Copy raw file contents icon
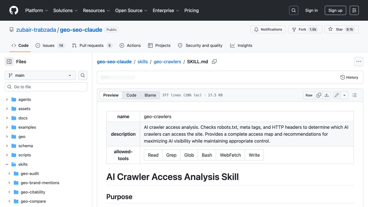Screen dimensions: 368x207 click(x=319, y=95)
